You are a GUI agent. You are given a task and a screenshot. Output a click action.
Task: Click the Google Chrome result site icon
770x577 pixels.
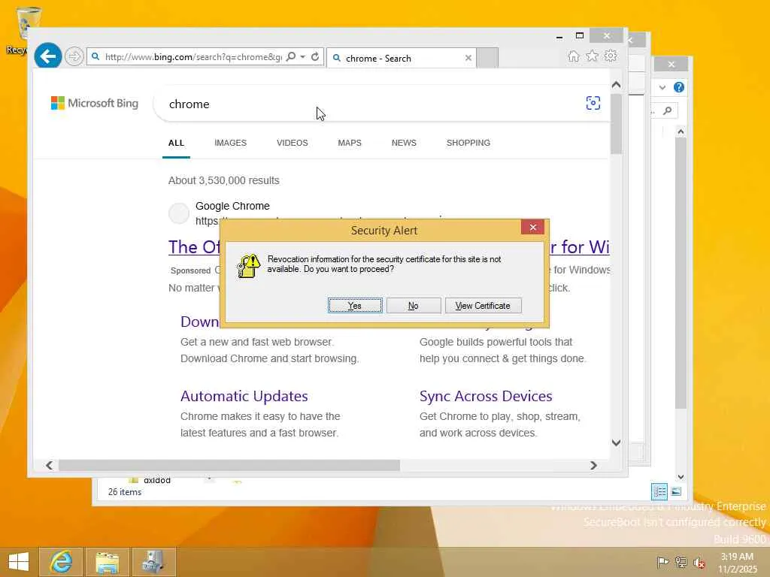click(x=179, y=213)
